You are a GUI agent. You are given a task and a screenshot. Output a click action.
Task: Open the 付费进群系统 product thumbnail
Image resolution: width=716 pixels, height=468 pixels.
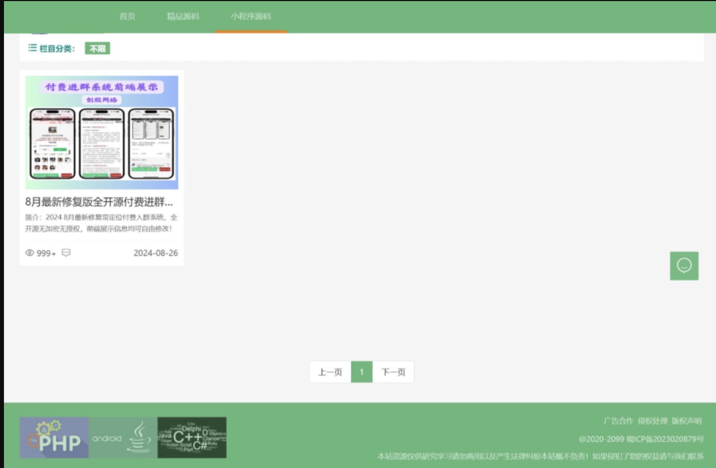[x=102, y=132]
